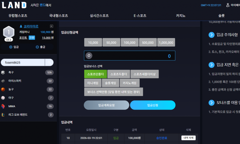Click the 입금신청 submit button
Screen dimensions: 240x144
[153, 105]
